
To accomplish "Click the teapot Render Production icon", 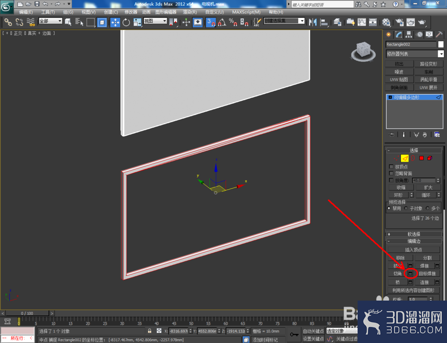I will pyautogui.click(x=422, y=22).
